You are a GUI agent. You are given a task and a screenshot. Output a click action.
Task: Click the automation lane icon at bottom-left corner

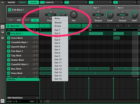pyautogui.click(x=3, y=101)
